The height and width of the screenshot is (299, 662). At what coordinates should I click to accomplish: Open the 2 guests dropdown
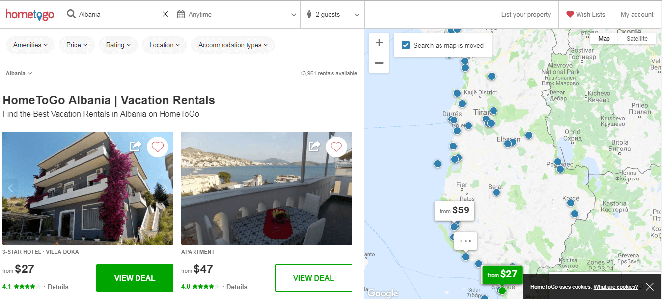point(332,14)
